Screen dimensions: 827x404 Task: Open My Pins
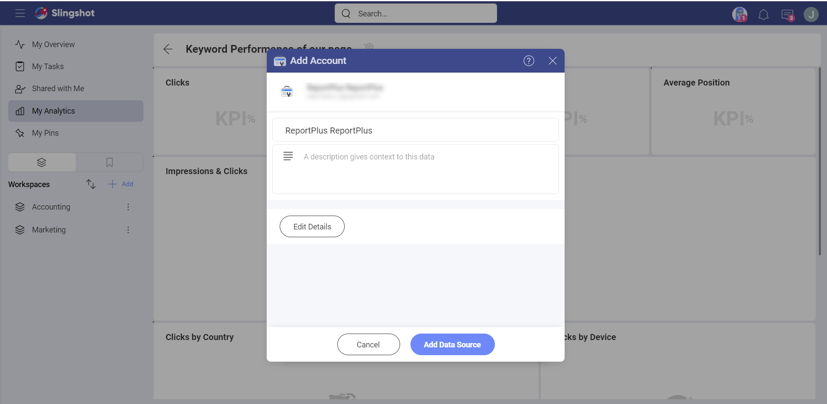[x=76, y=133]
